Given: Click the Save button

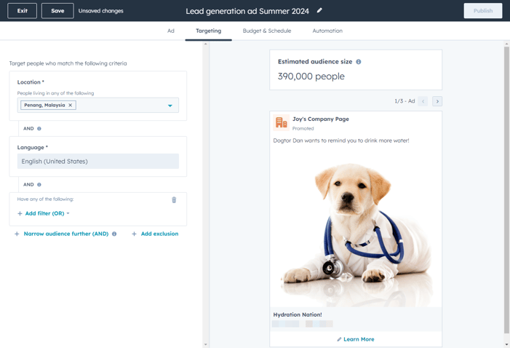Looking at the screenshot, I should tap(57, 11).
